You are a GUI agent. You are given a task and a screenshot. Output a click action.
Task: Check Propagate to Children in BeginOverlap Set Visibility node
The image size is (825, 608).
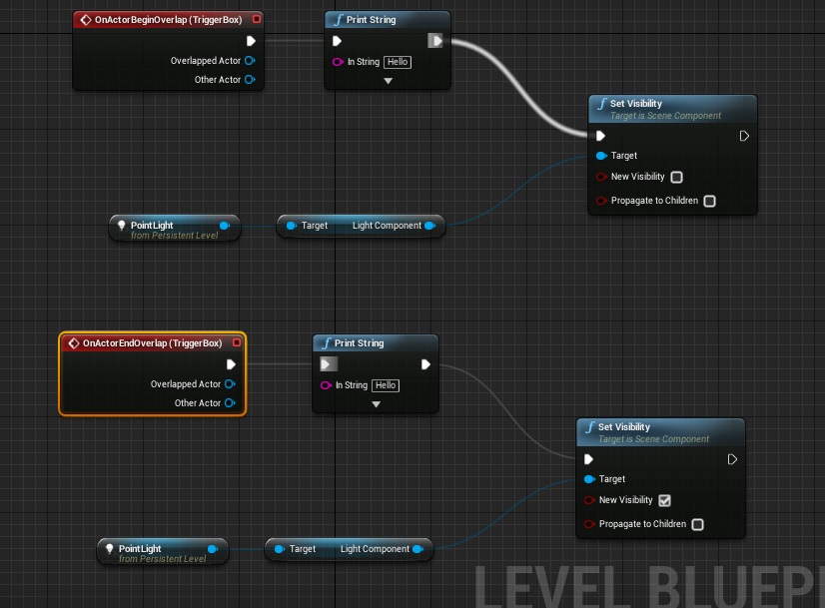point(710,201)
